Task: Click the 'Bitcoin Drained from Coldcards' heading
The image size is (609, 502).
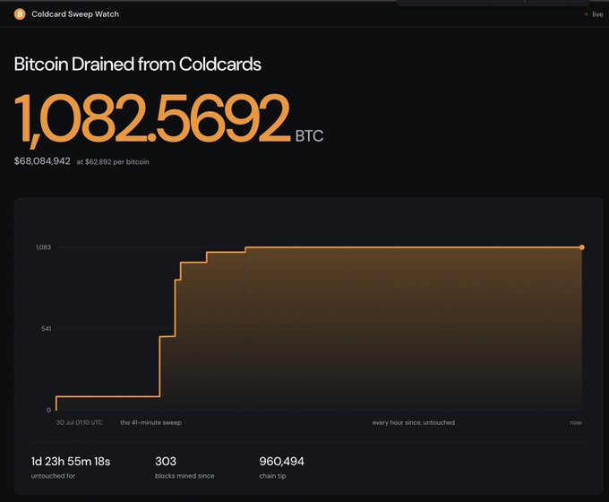Action: (x=138, y=65)
